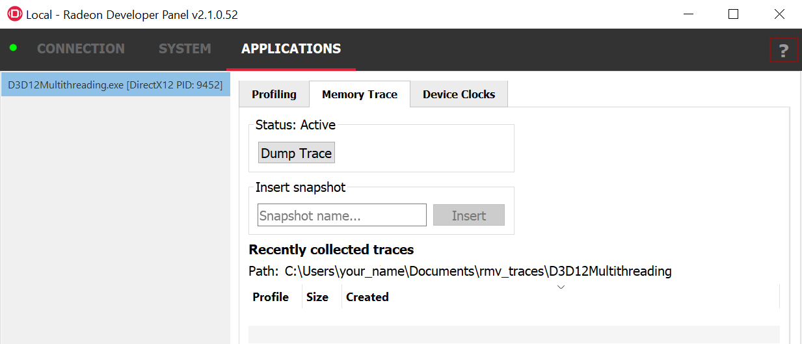Click the Radeon Developer Panel logo icon
Viewport: 802px width, 344px height.
click(x=14, y=14)
